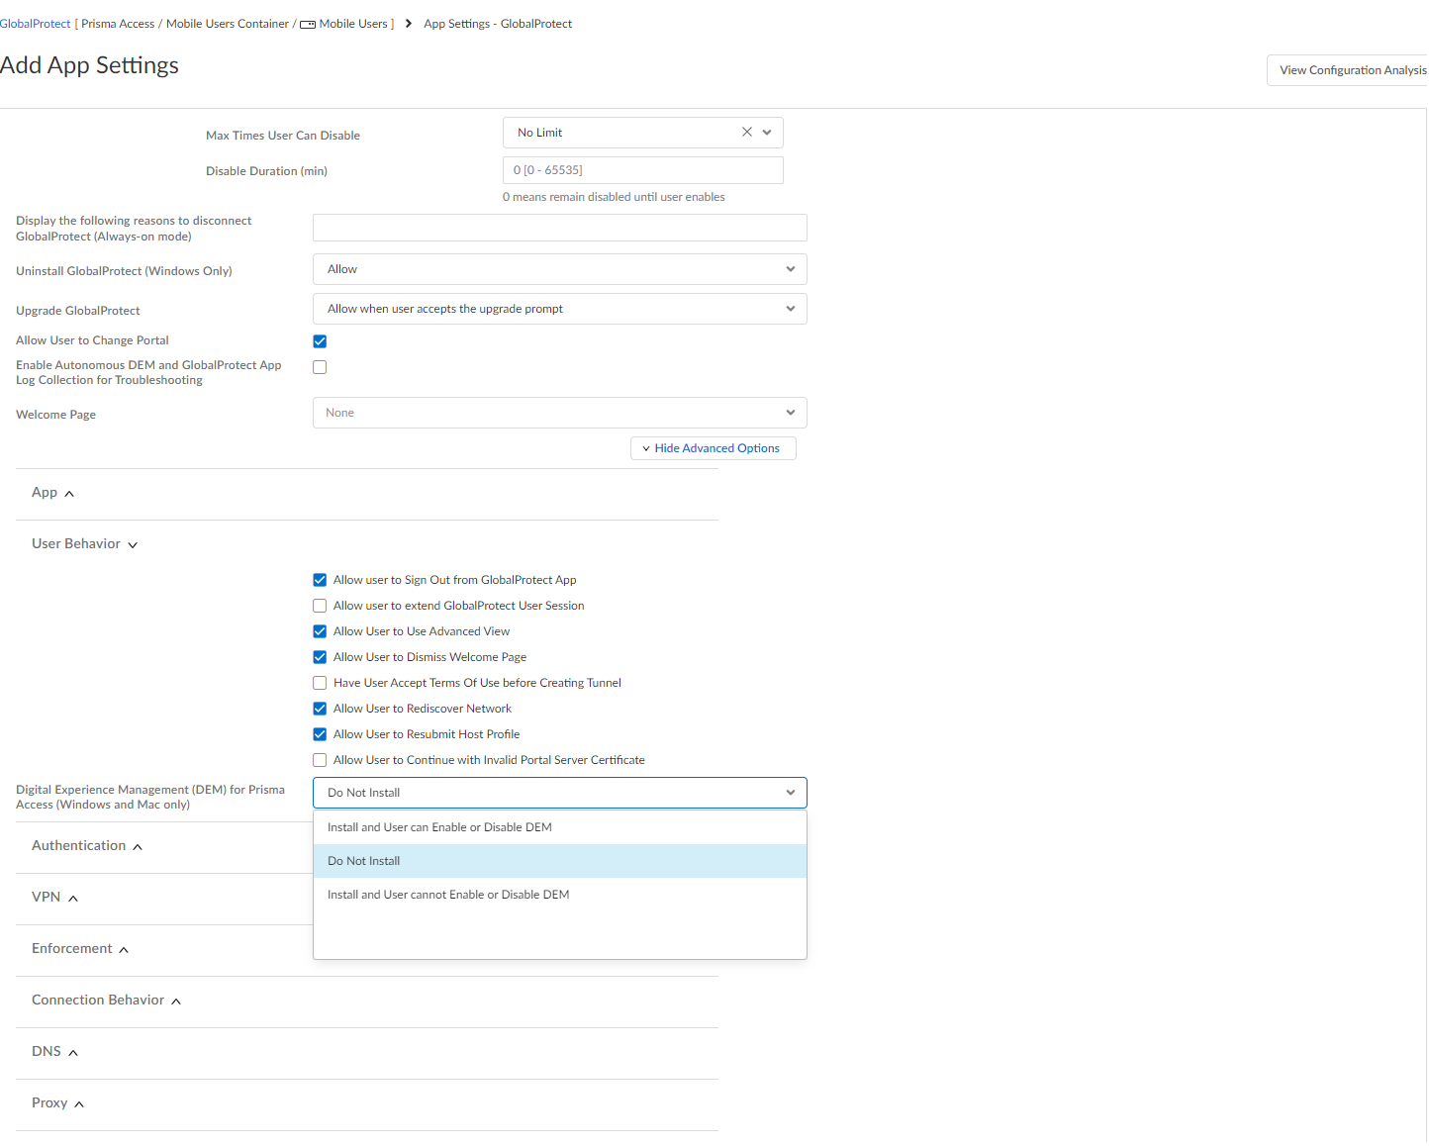This screenshot has height=1146, width=1429.
Task: Click the GlobalProtect breadcrumb link
Action: tap(35, 24)
